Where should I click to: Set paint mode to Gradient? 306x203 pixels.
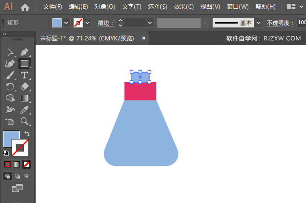(x=17, y=165)
